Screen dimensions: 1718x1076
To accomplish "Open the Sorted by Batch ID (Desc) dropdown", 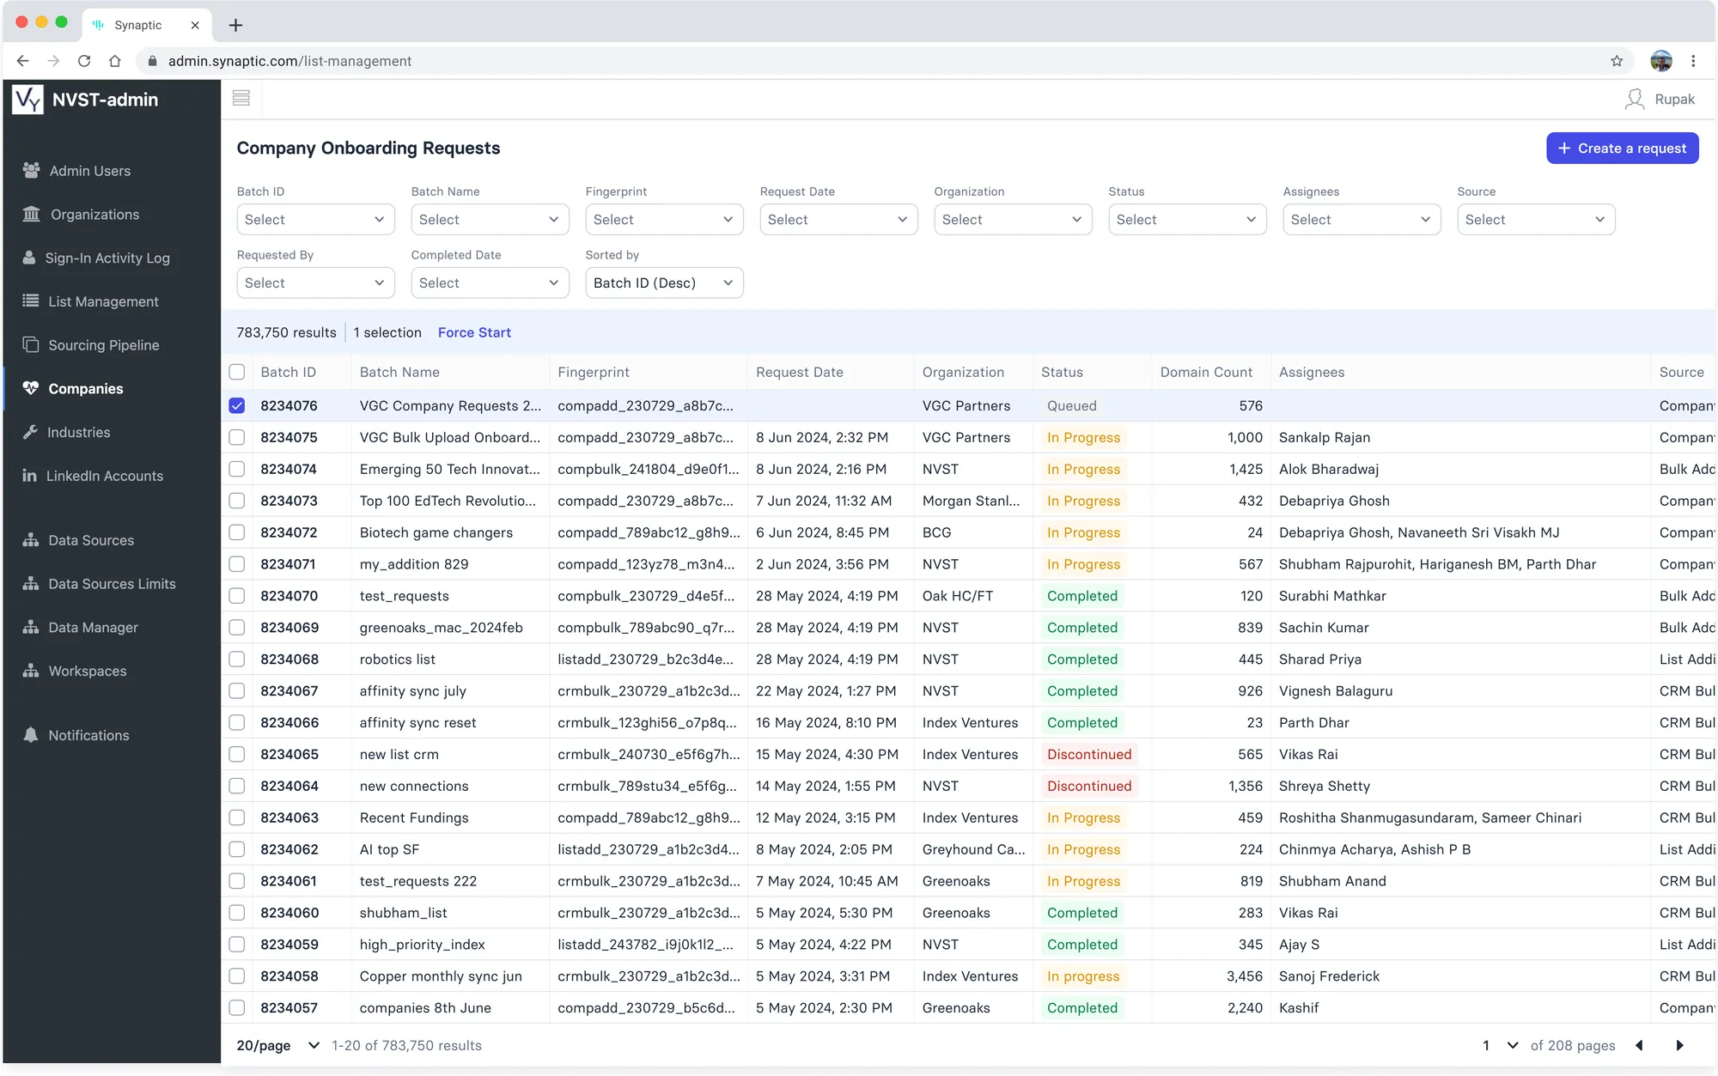I will click(x=664, y=283).
